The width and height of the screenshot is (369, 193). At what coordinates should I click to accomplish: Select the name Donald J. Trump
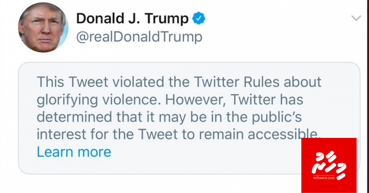(132, 18)
